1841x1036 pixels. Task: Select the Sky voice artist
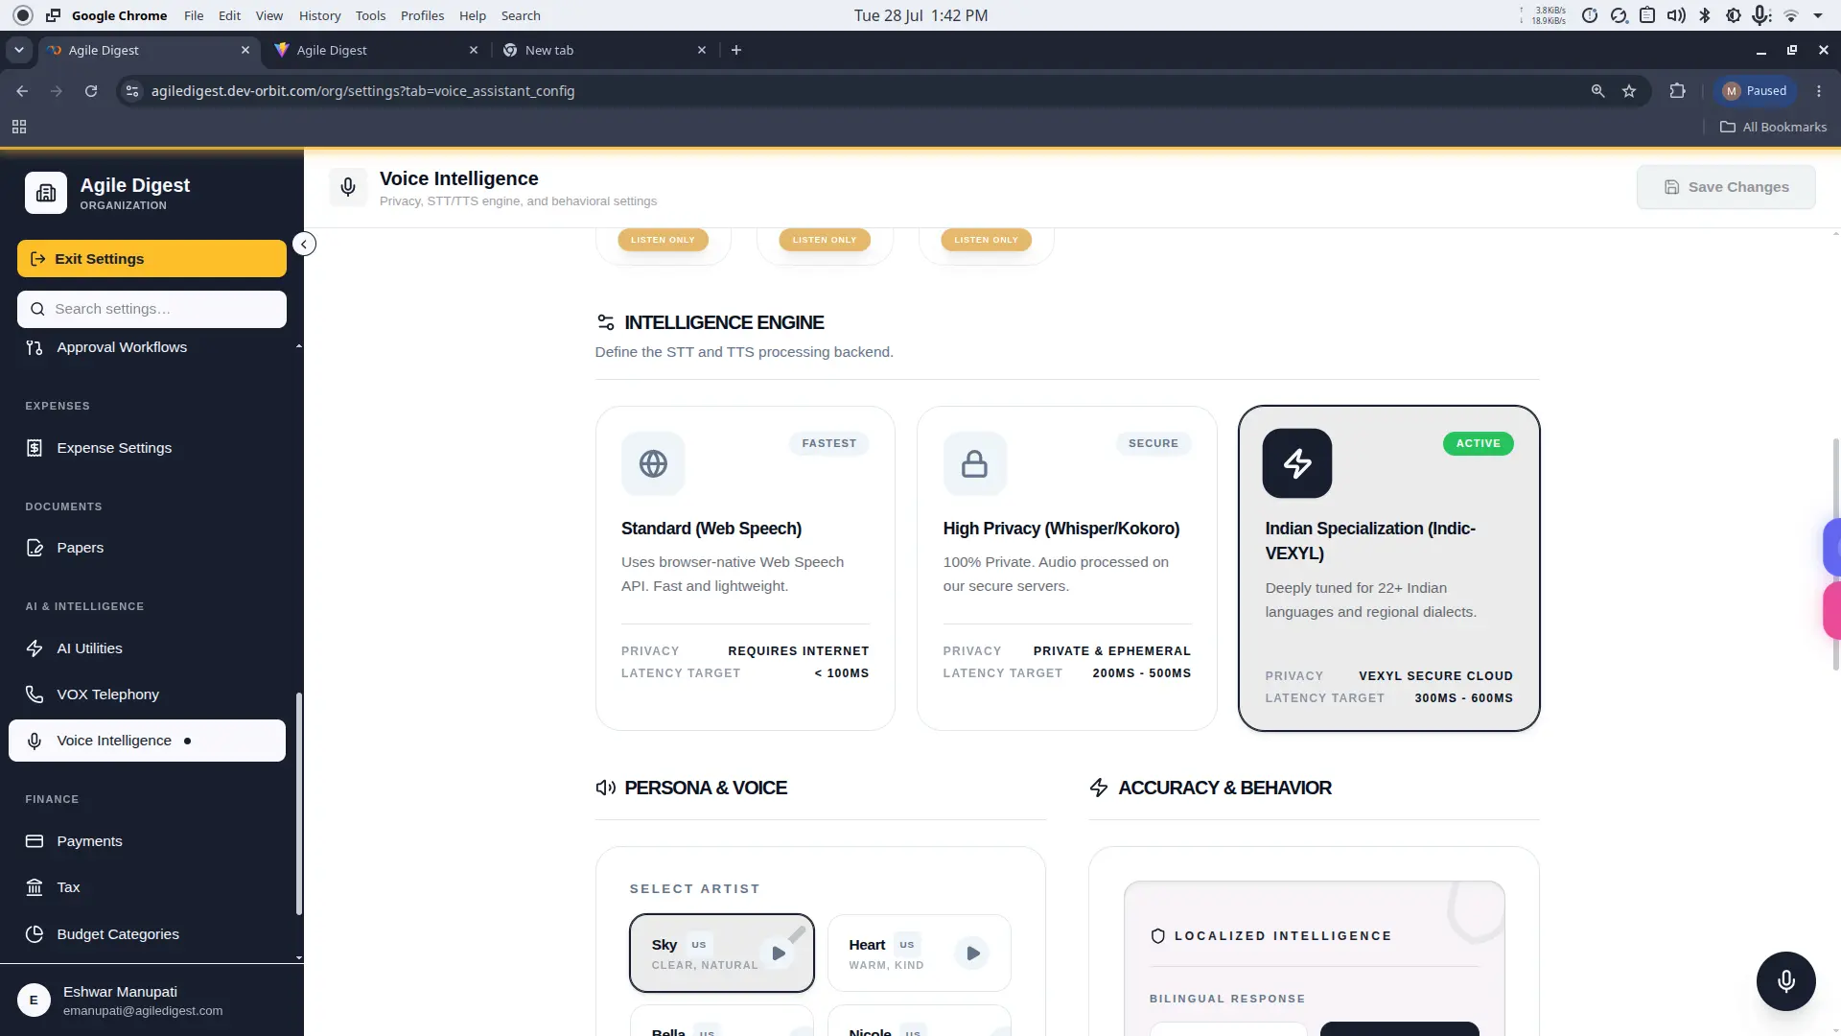pos(722,953)
